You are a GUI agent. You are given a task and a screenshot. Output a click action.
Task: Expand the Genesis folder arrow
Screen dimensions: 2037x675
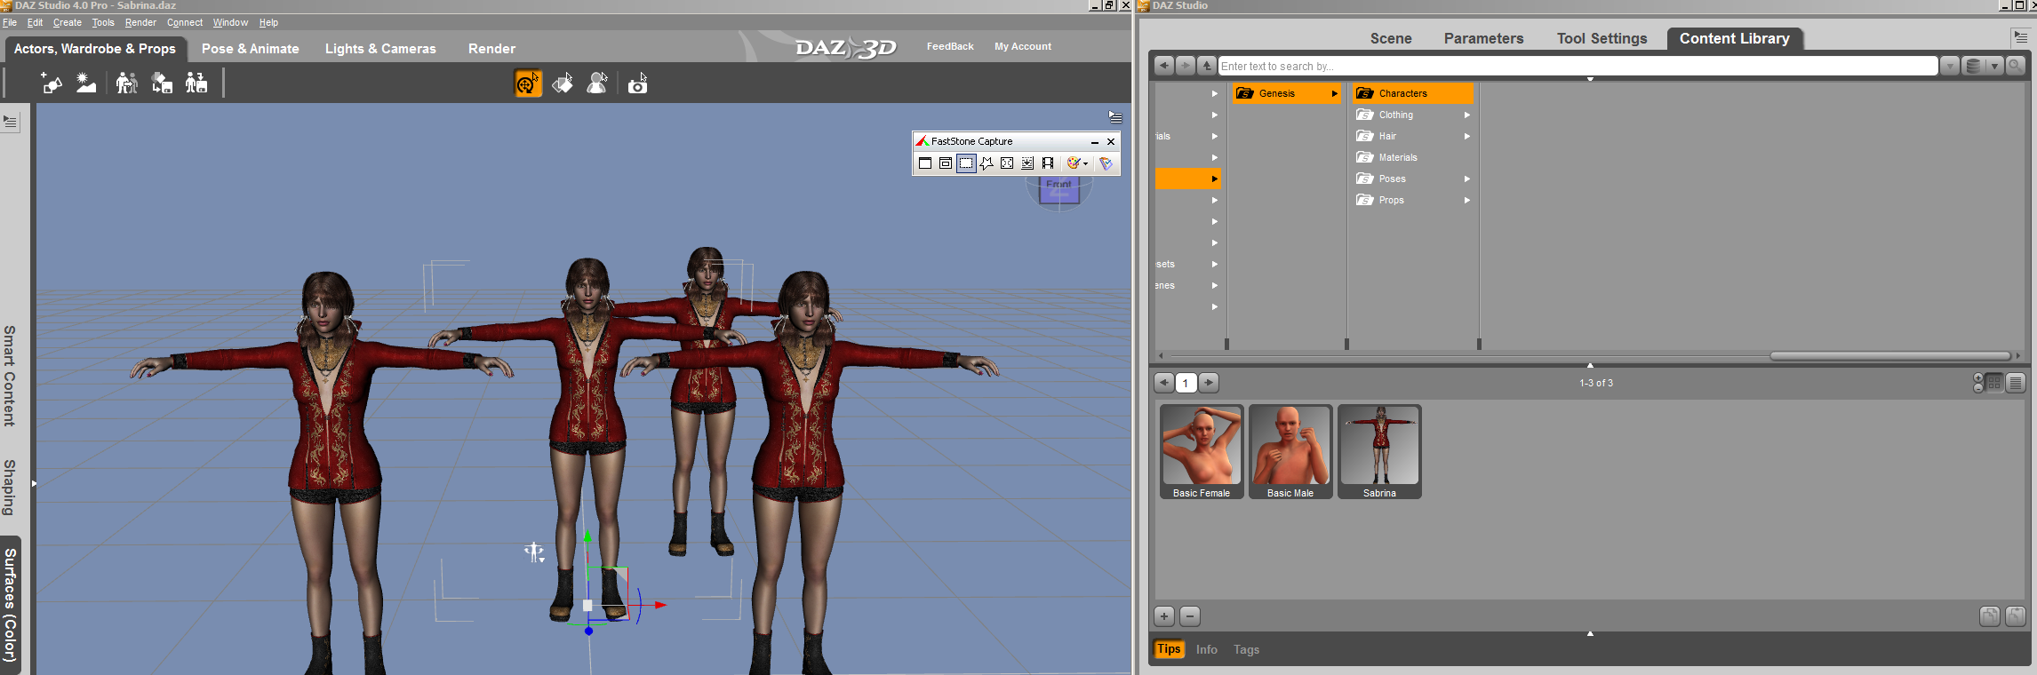click(x=1334, y=93)
